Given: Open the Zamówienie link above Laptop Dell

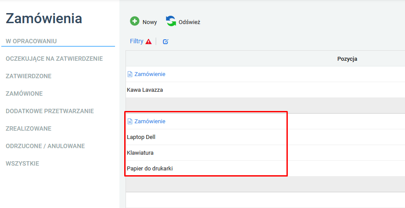Looking at the screenshot, I should [x=150, y=121].
